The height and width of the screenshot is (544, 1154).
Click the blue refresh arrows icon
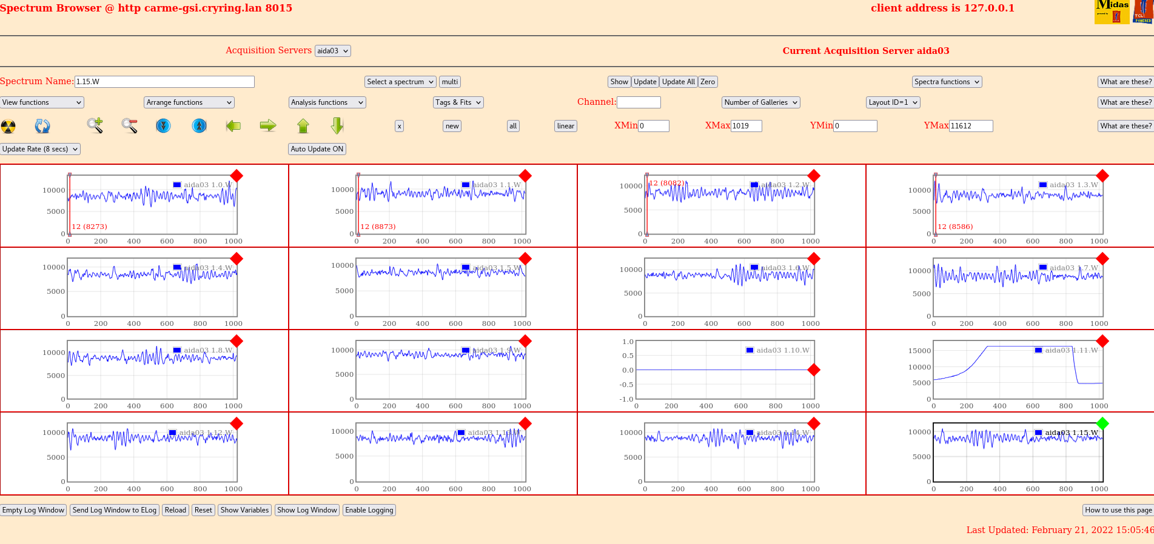pos(42,126)
